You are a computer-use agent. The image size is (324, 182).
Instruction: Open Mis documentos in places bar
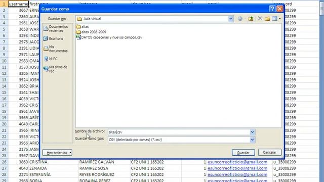coord(56,49)
